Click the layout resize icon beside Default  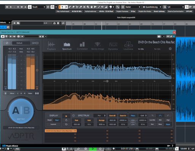[x=35, y=43]
